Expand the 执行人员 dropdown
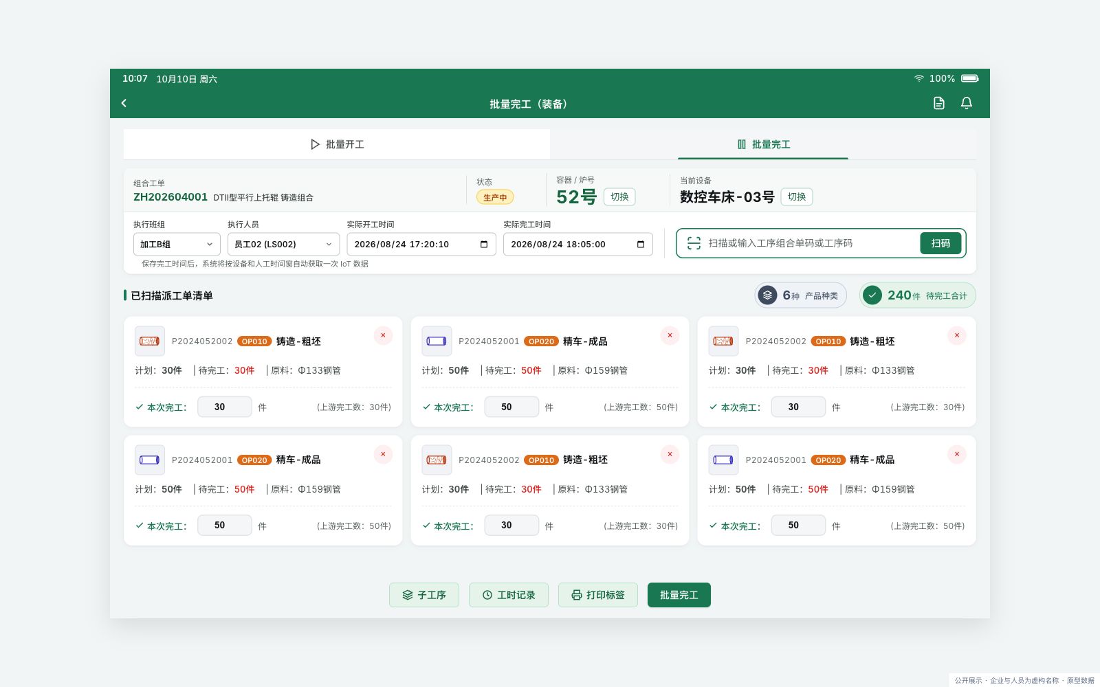 283,244
